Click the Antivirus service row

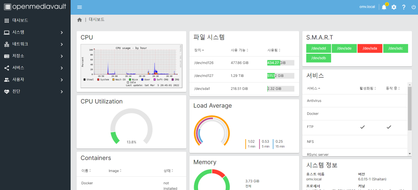click(x=356, y=101)
